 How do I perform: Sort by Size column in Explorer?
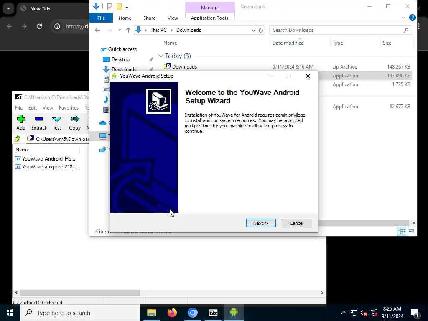[387, 43]
